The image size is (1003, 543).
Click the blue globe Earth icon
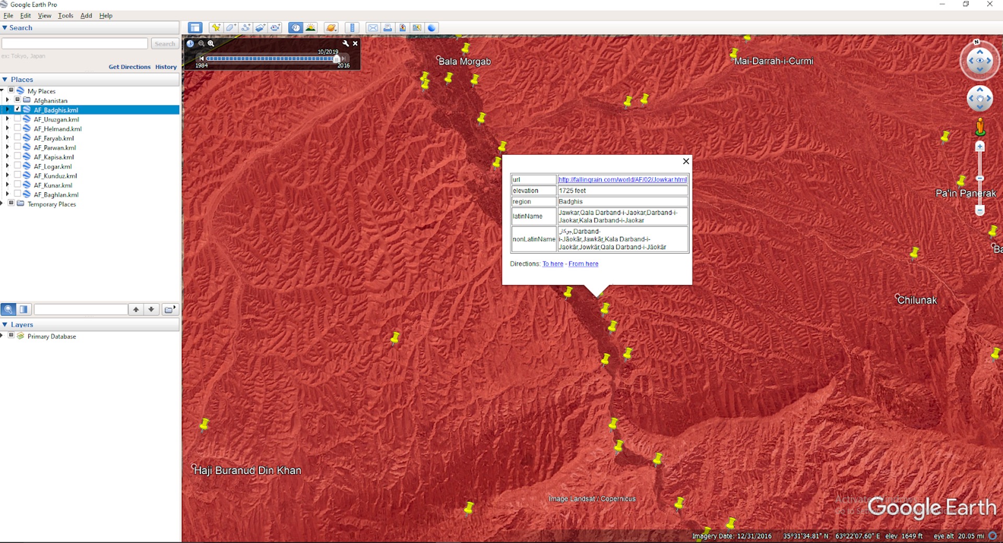pyautogui.click(x=431, y=28)
